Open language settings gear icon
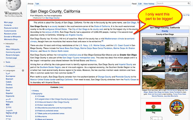 pyautogui.click(x=23, y=70)
